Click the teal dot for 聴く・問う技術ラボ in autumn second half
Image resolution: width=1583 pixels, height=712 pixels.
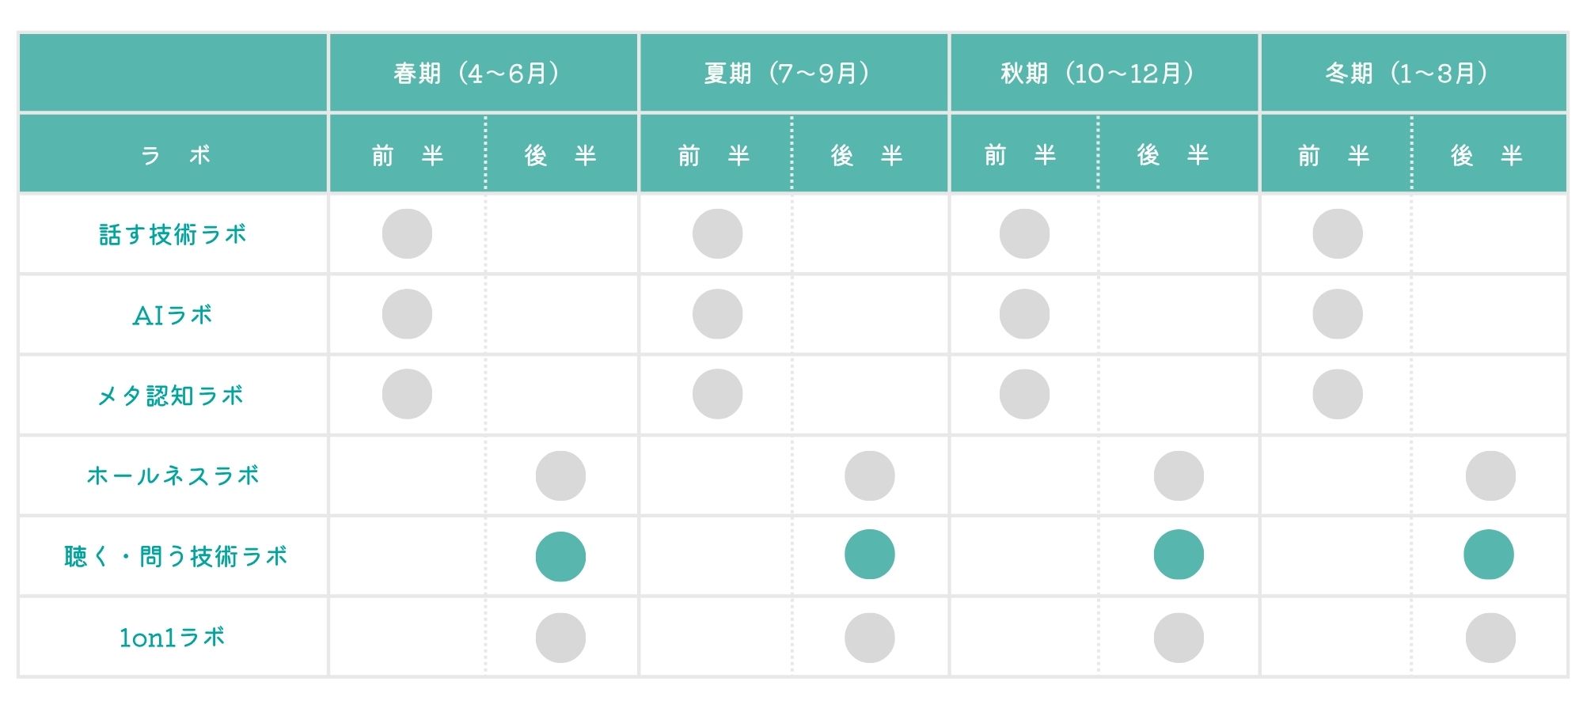[x=1179, y=554]
